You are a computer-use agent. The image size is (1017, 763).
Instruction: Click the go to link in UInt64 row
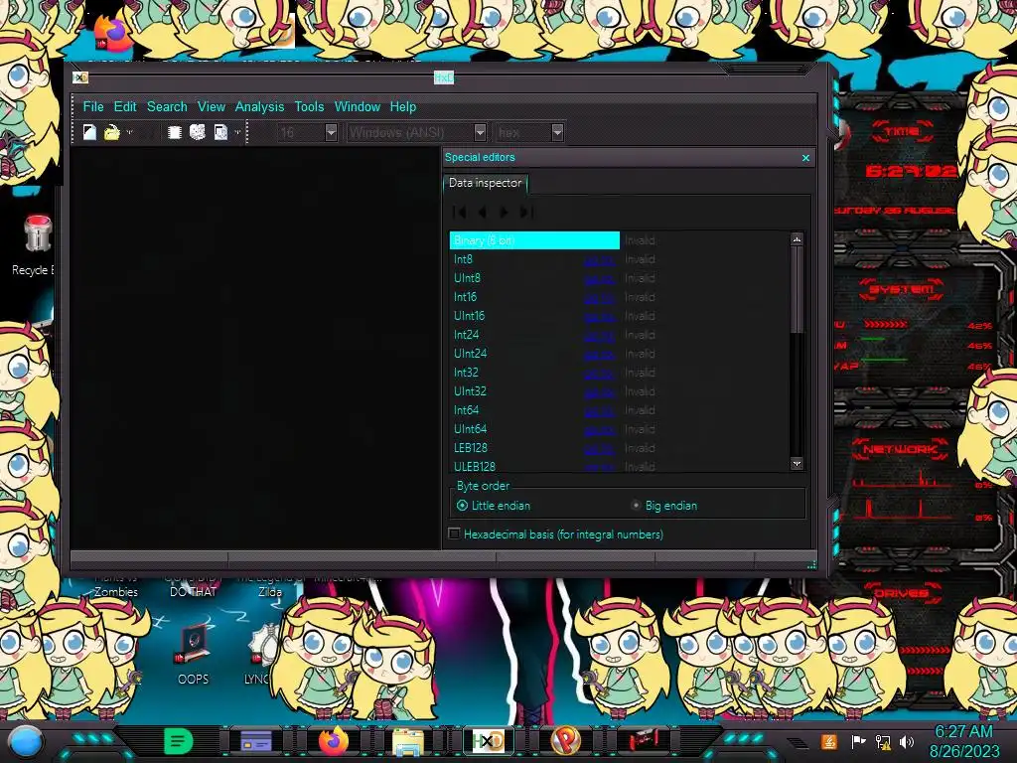tap(599, 429)
